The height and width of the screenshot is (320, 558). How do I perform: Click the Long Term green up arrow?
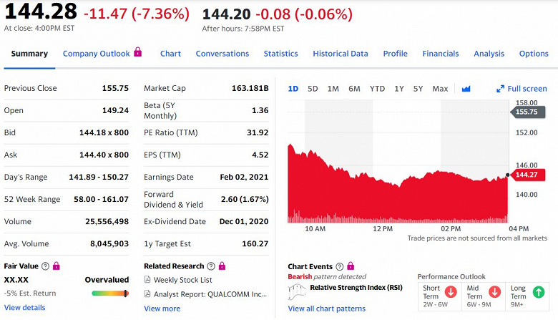538,292
